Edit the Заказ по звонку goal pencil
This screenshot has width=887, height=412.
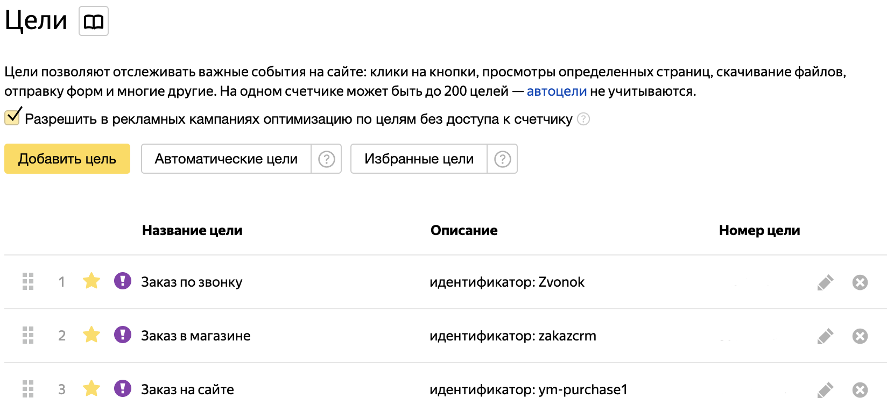[825, 282]
